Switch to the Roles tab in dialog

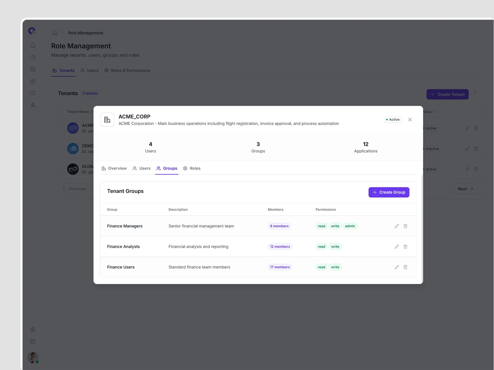tap(192, 168)
